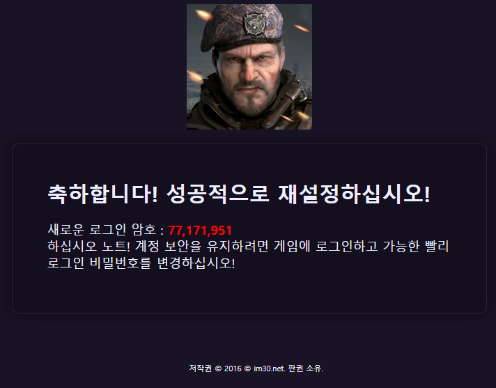Image resolution: width=496 pixels, height=388 pixels.
Task: Click the first © symbol in the footer
Action: 218,368
